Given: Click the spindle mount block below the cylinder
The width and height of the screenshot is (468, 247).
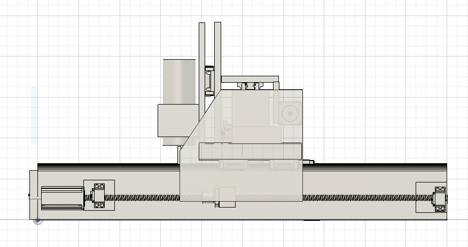Looking at the screenshot, I should click(176, 120).
